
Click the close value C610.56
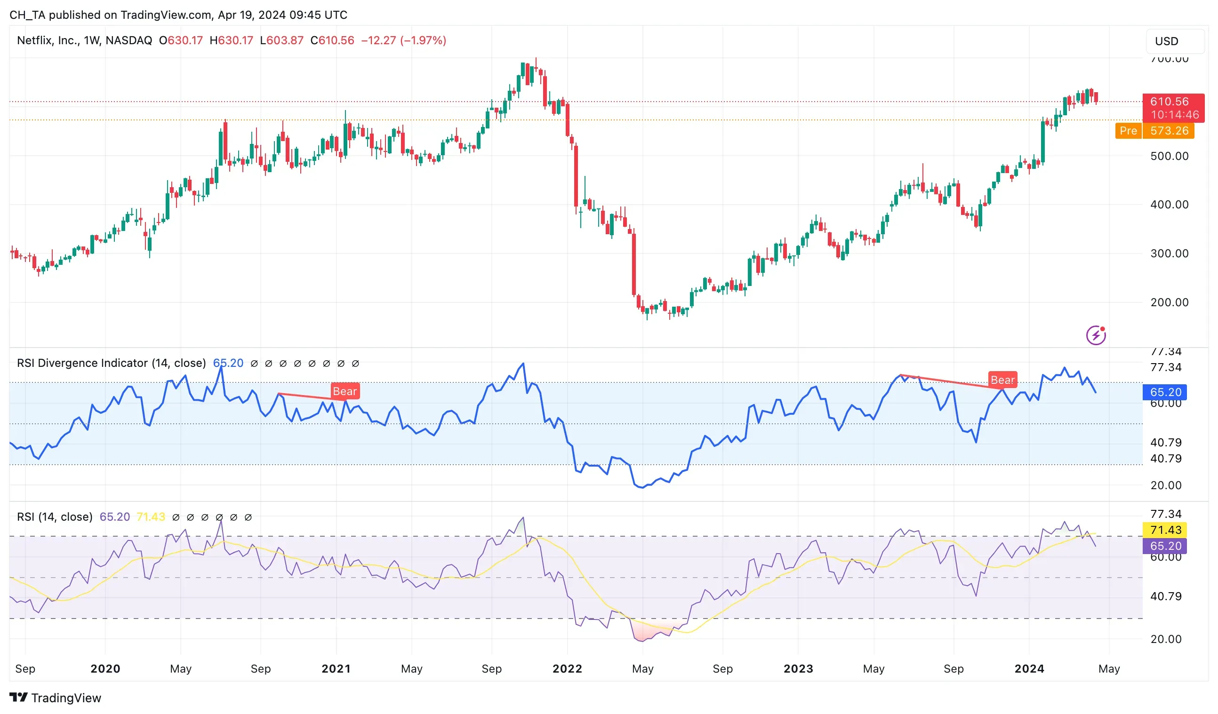click(x=332, y=40)
